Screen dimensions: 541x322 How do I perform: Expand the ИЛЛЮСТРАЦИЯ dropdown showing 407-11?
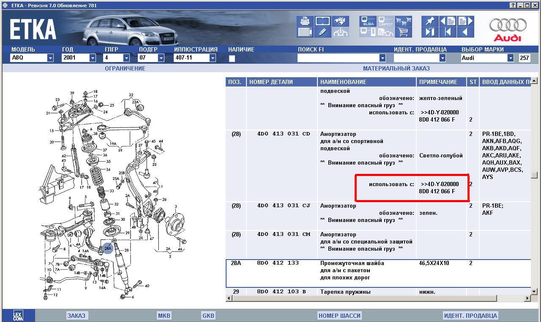(212, 58)
